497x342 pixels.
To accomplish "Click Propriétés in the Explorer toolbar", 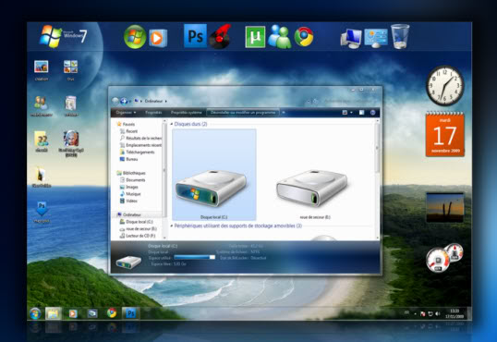I will coord(153,113).
